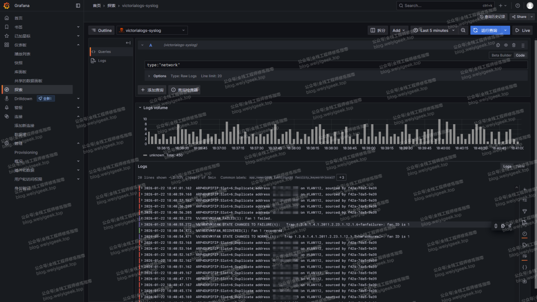Open 库面板 under dashboards
The width and height of the screenshot is (537, 302).
pos(20,72)
